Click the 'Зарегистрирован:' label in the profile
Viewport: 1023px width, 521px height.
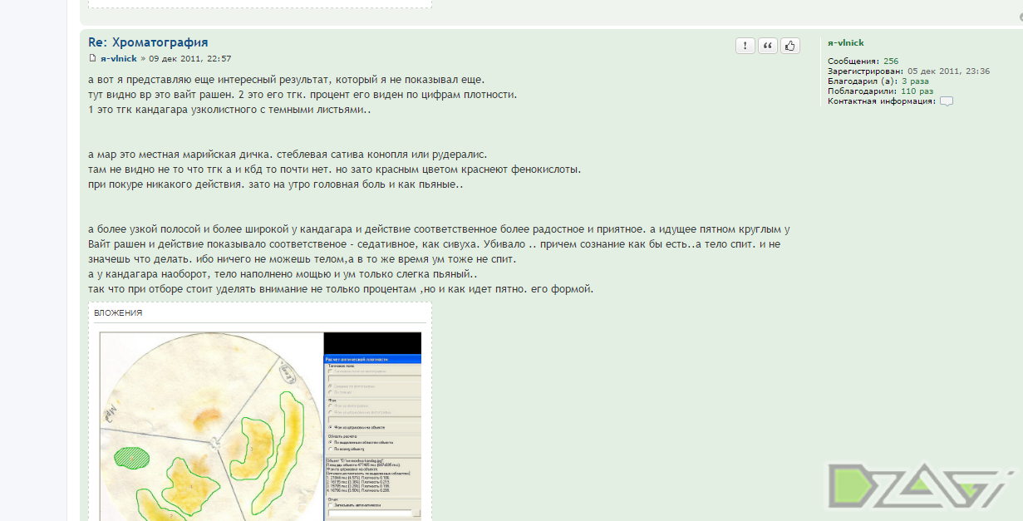(x=866, y=71)
